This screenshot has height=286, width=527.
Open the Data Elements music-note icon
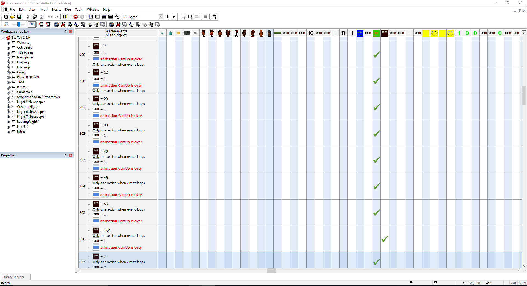click(117, 17)
